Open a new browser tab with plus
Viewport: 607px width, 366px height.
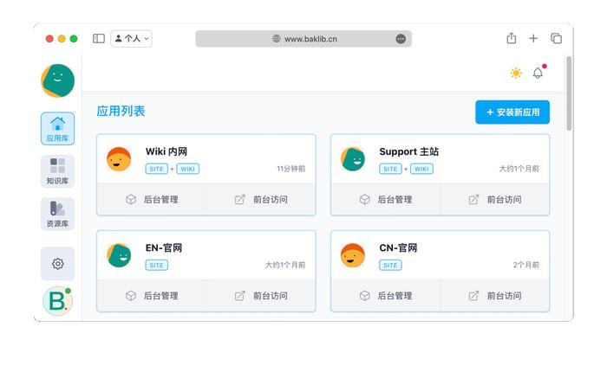533,38
